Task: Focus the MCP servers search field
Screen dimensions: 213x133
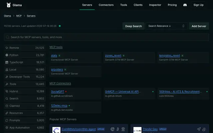Action: tap(106, 37)
